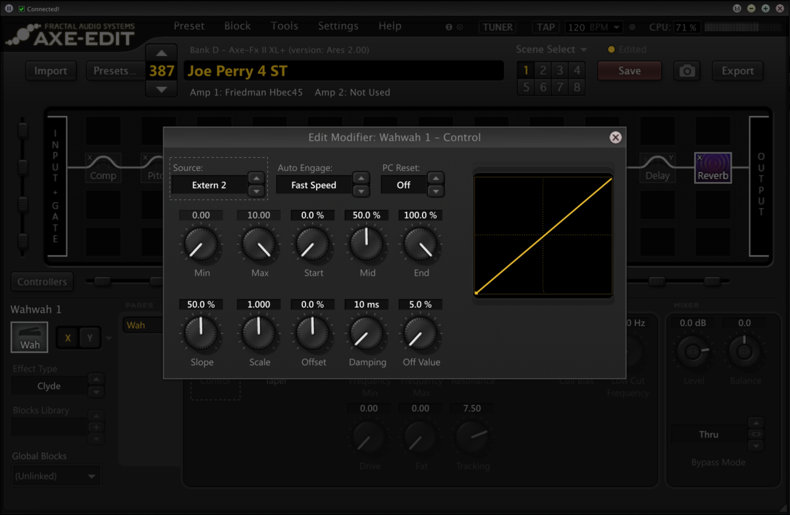The width and height of the screenshot is (790, 515).
Task: Step PC Reset value up
Action: click(435, 178)
